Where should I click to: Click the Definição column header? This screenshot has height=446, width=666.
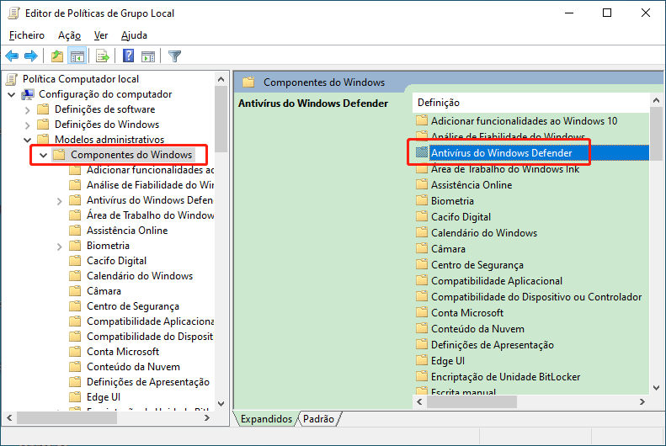pyautogui.click(x=531, y=103)
